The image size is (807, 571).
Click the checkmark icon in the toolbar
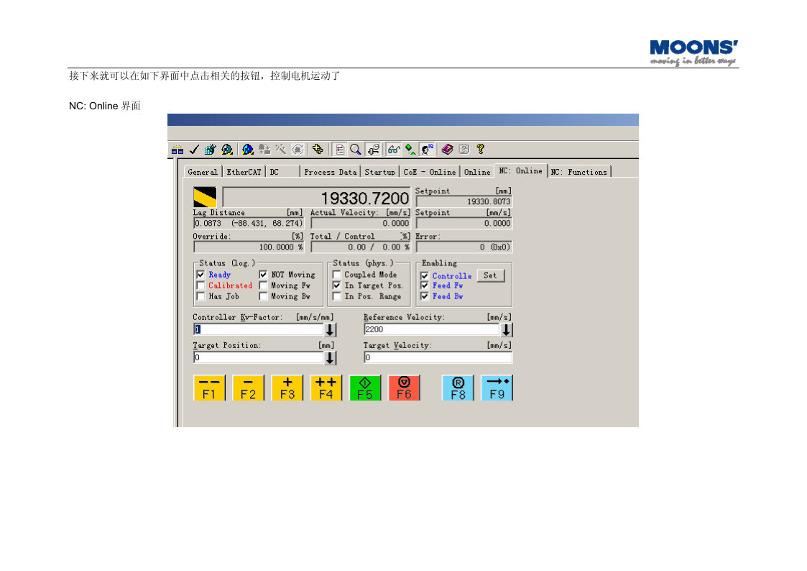click(x=194, y=150)
